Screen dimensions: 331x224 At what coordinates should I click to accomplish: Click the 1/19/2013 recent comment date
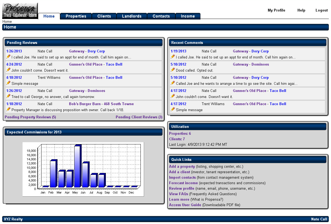[178, 51]
